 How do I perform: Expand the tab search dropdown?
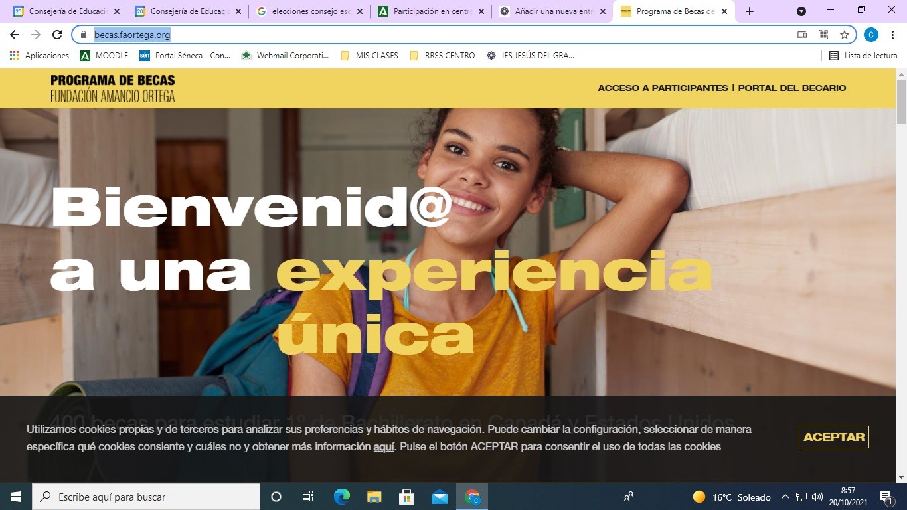pos(801,11)
